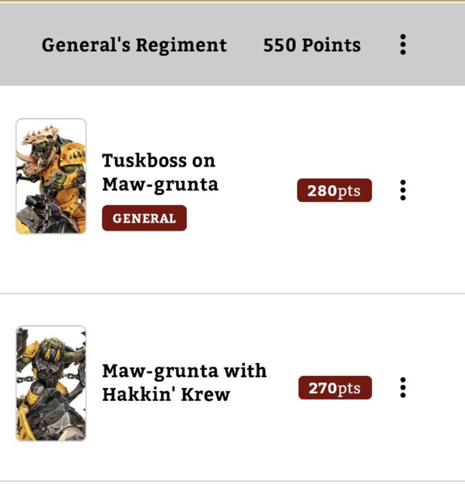Click the 280pts cost badge
Screen dimensions: 465x484
[x=334, y=190]
